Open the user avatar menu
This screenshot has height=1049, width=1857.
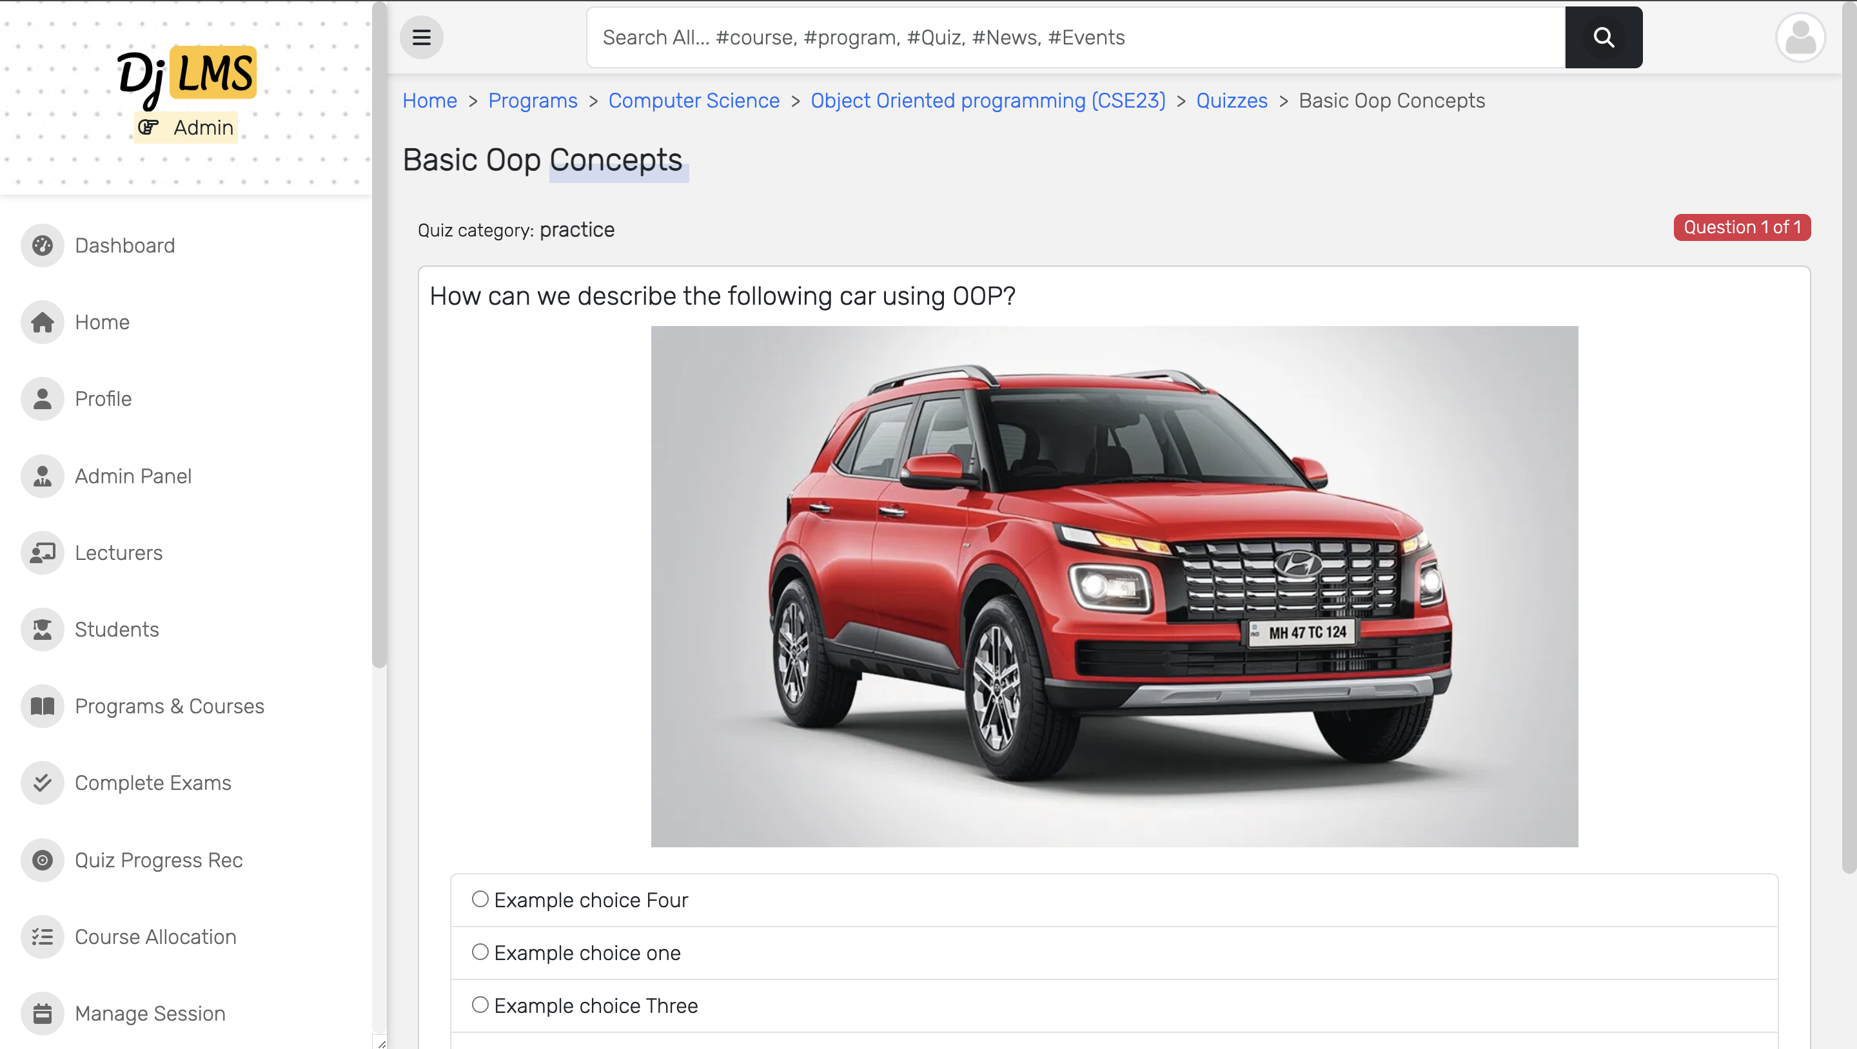tap(1800, 37)
